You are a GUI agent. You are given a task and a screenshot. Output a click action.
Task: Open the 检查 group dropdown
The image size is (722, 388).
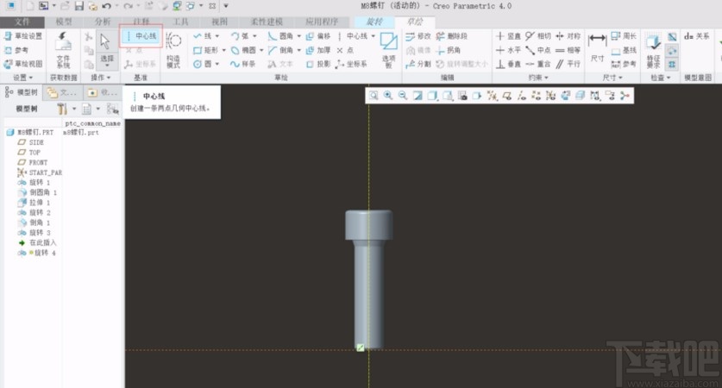tap(660, 78)
